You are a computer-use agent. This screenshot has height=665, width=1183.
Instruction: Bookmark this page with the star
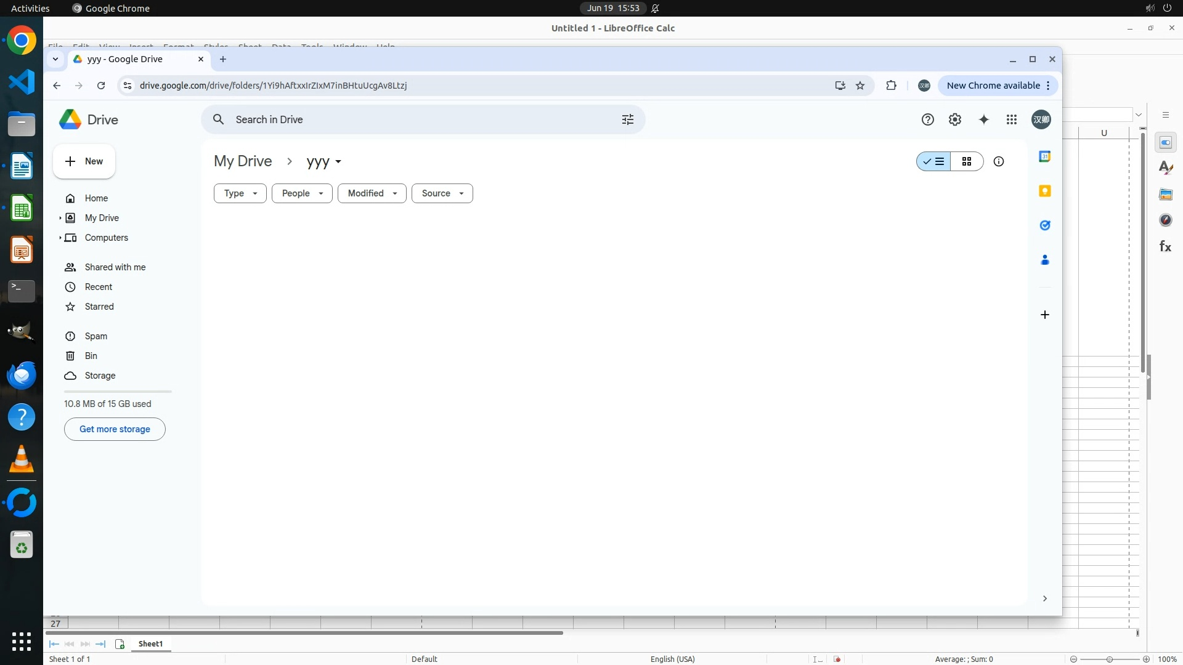(x=860, y=86)
